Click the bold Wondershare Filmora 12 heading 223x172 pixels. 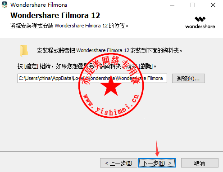pos(55,15)
